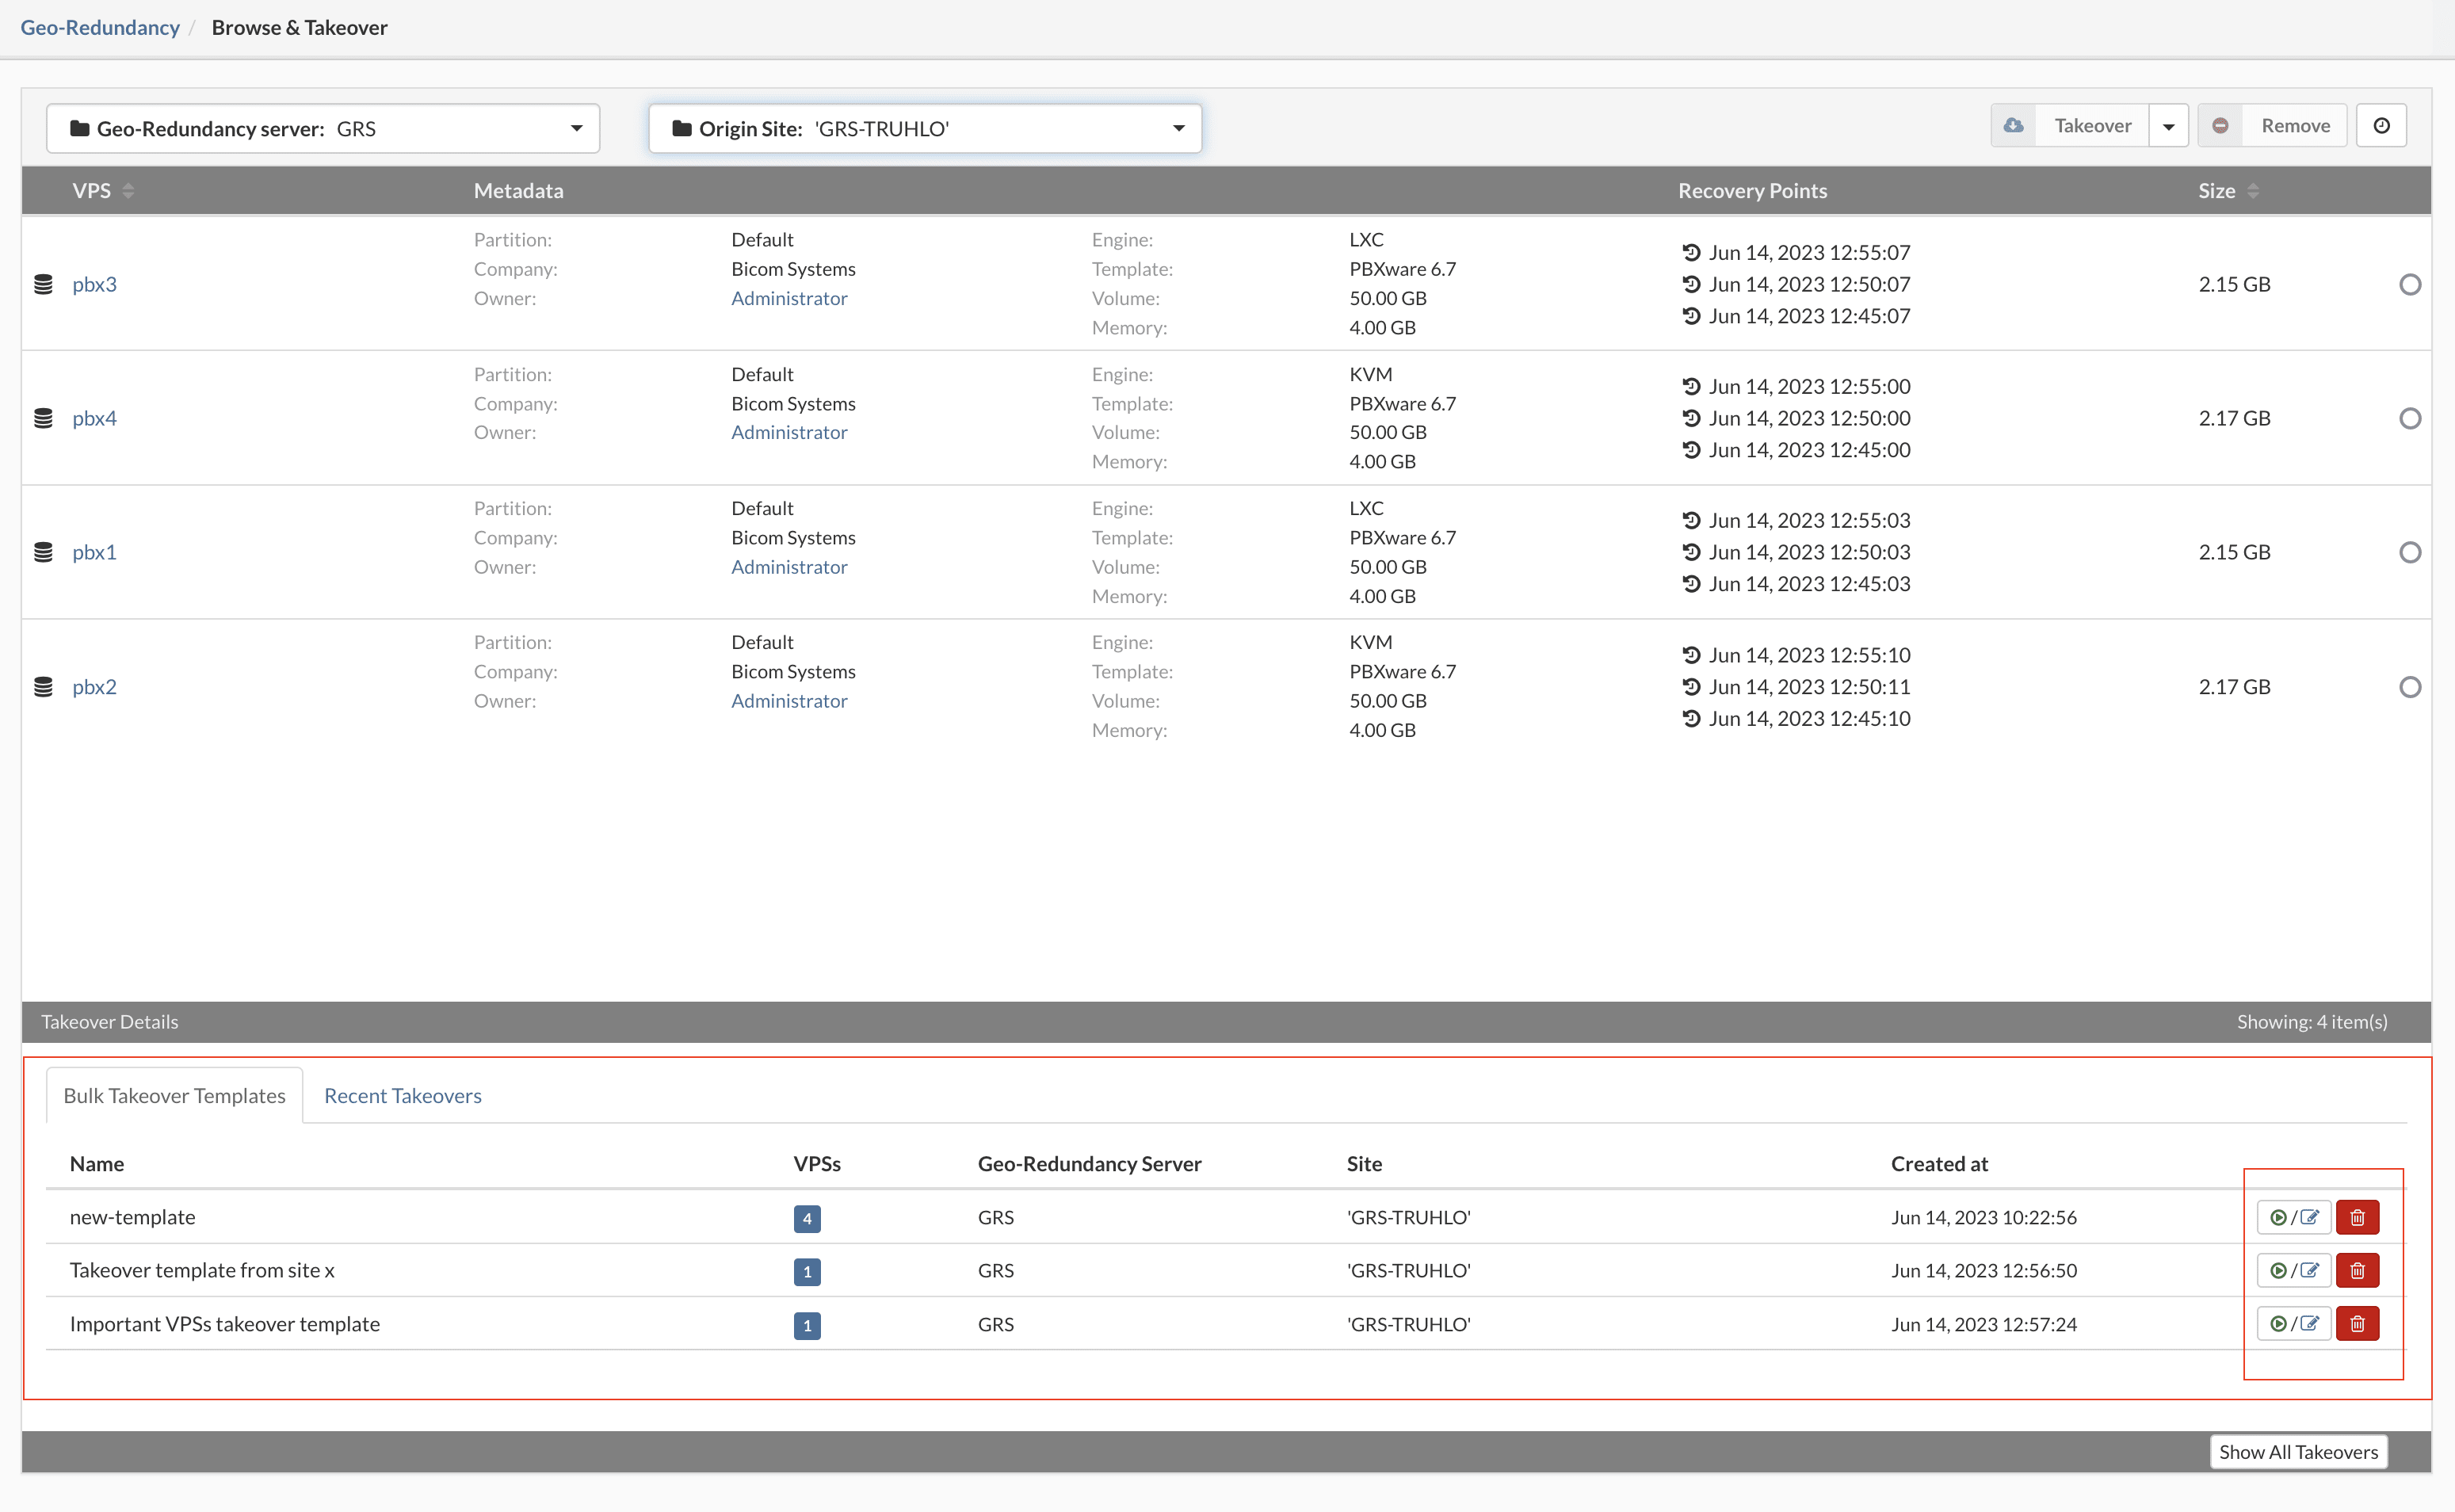
Task: Open the Geo-Redundancy server dropdown
Action: 323,129
